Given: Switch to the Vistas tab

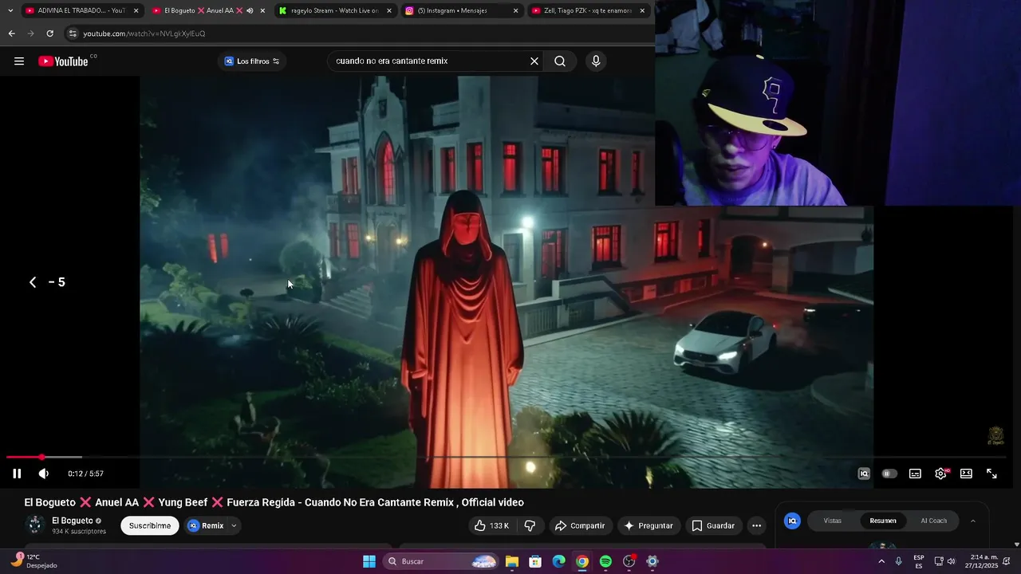Looking at the screenshot, I should tap(833, 521).
